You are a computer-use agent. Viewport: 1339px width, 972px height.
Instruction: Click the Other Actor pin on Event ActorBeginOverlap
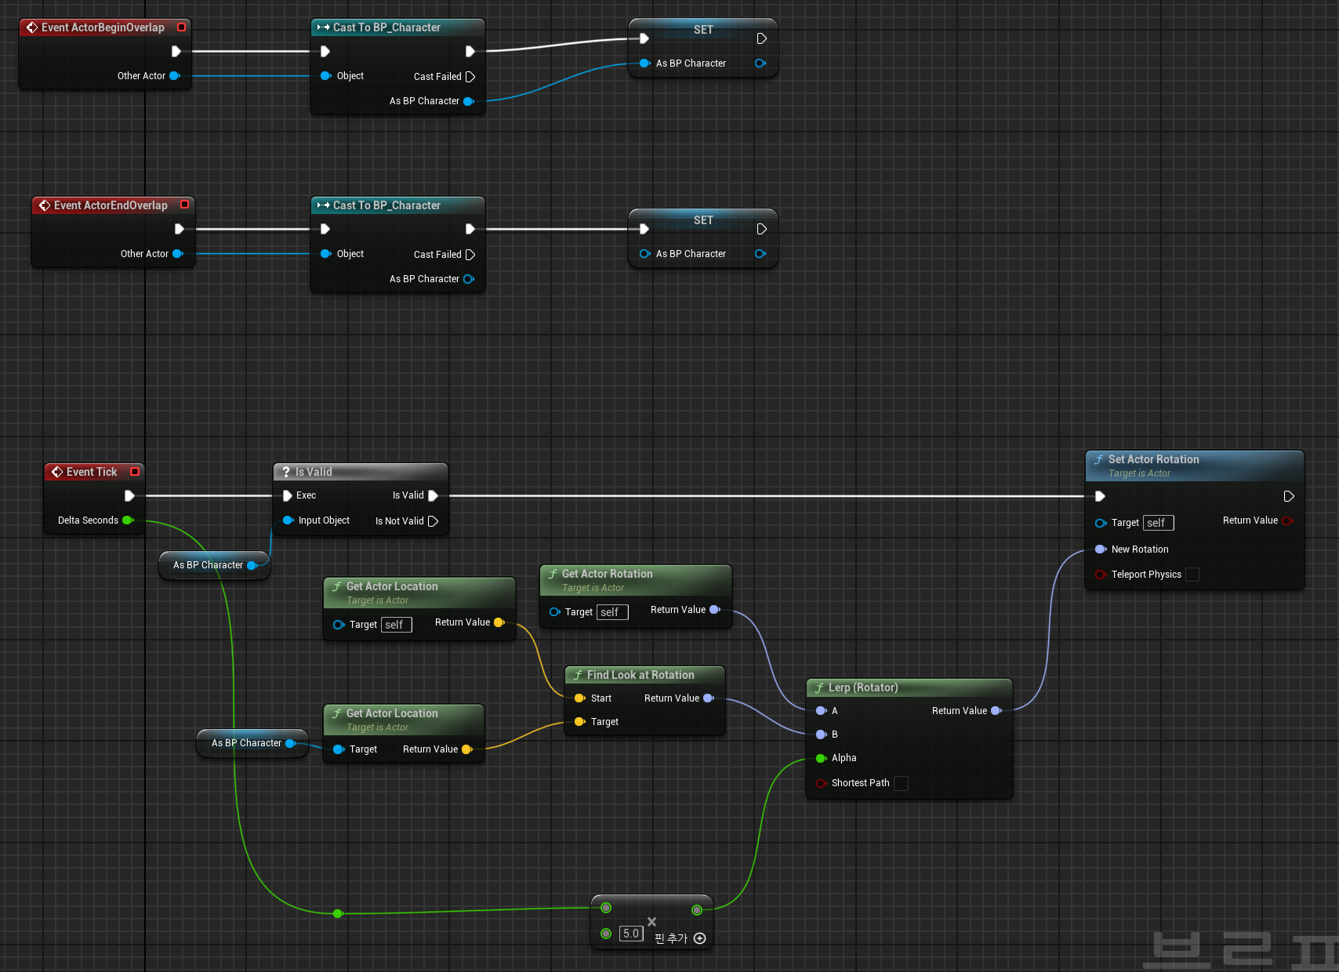(175, 76)
